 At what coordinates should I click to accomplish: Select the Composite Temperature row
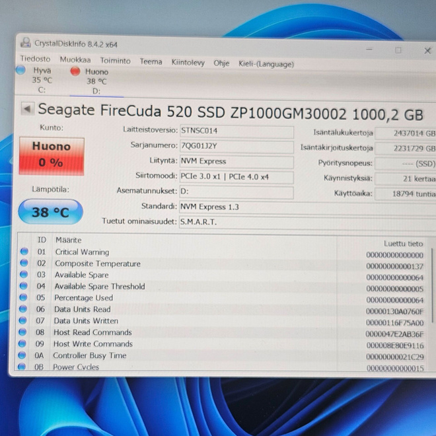[x=223, y=264]
